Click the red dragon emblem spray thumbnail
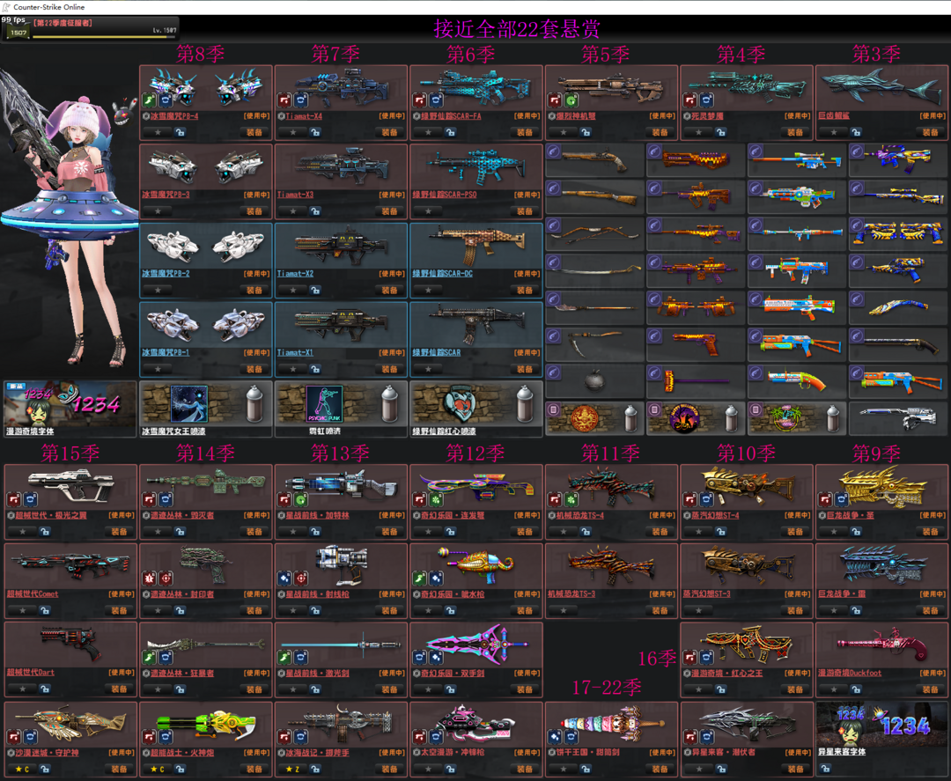This screenshot has height=781, width=951. coord(586,419)
